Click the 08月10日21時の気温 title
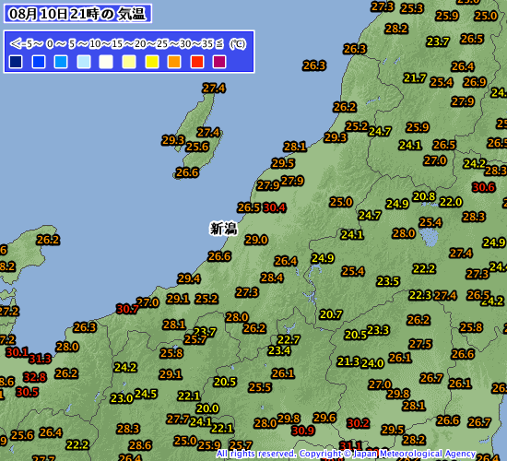This screenshot has width=507, height=461. point(77,14)
